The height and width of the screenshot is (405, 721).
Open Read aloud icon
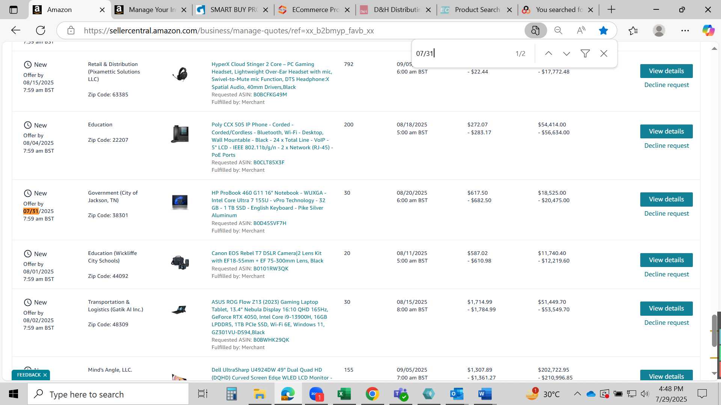click(581, 30)
